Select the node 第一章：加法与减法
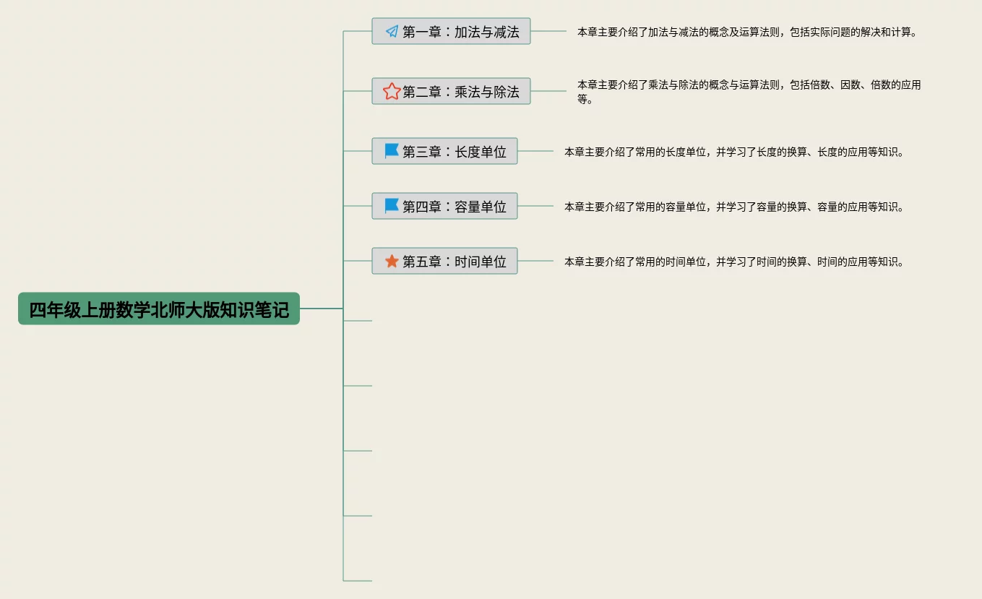The width and height of the screenshot is (982, 599). click(x=451, y=32)
